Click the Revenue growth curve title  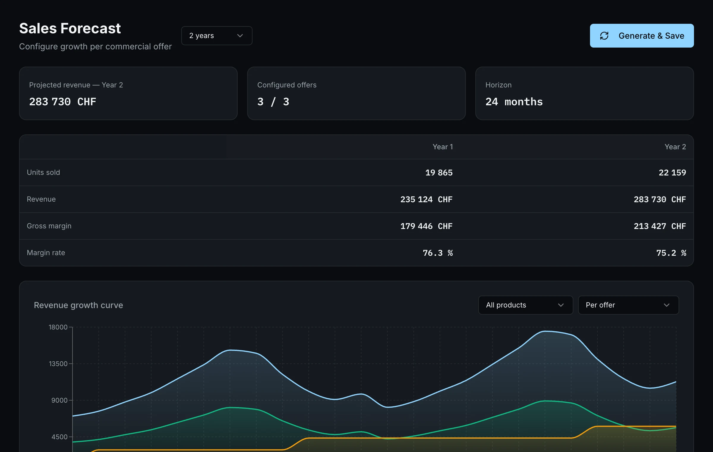[x=78, y=305]
